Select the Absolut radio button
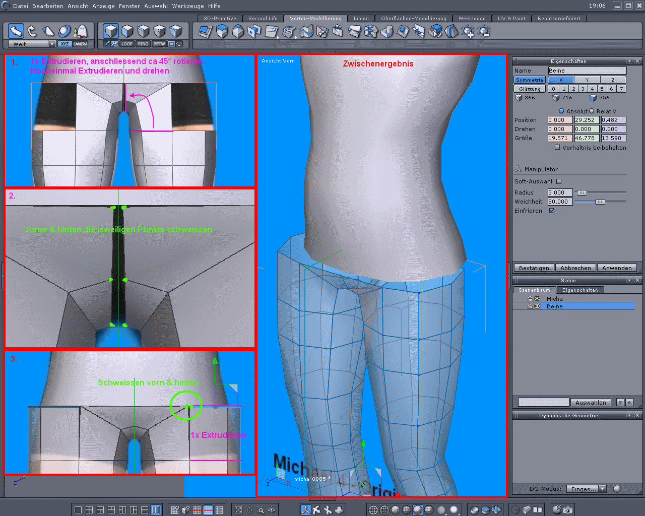645x516 pixels. pos(561,111)
